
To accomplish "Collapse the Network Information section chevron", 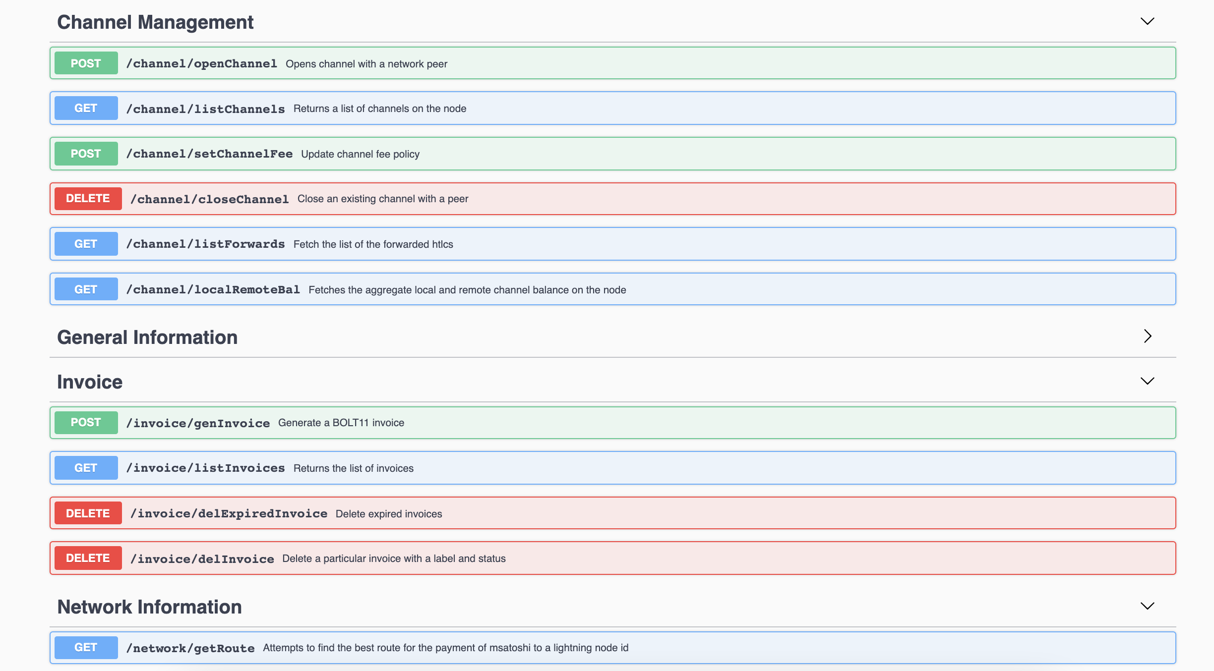I will (x=1147, y=606).
